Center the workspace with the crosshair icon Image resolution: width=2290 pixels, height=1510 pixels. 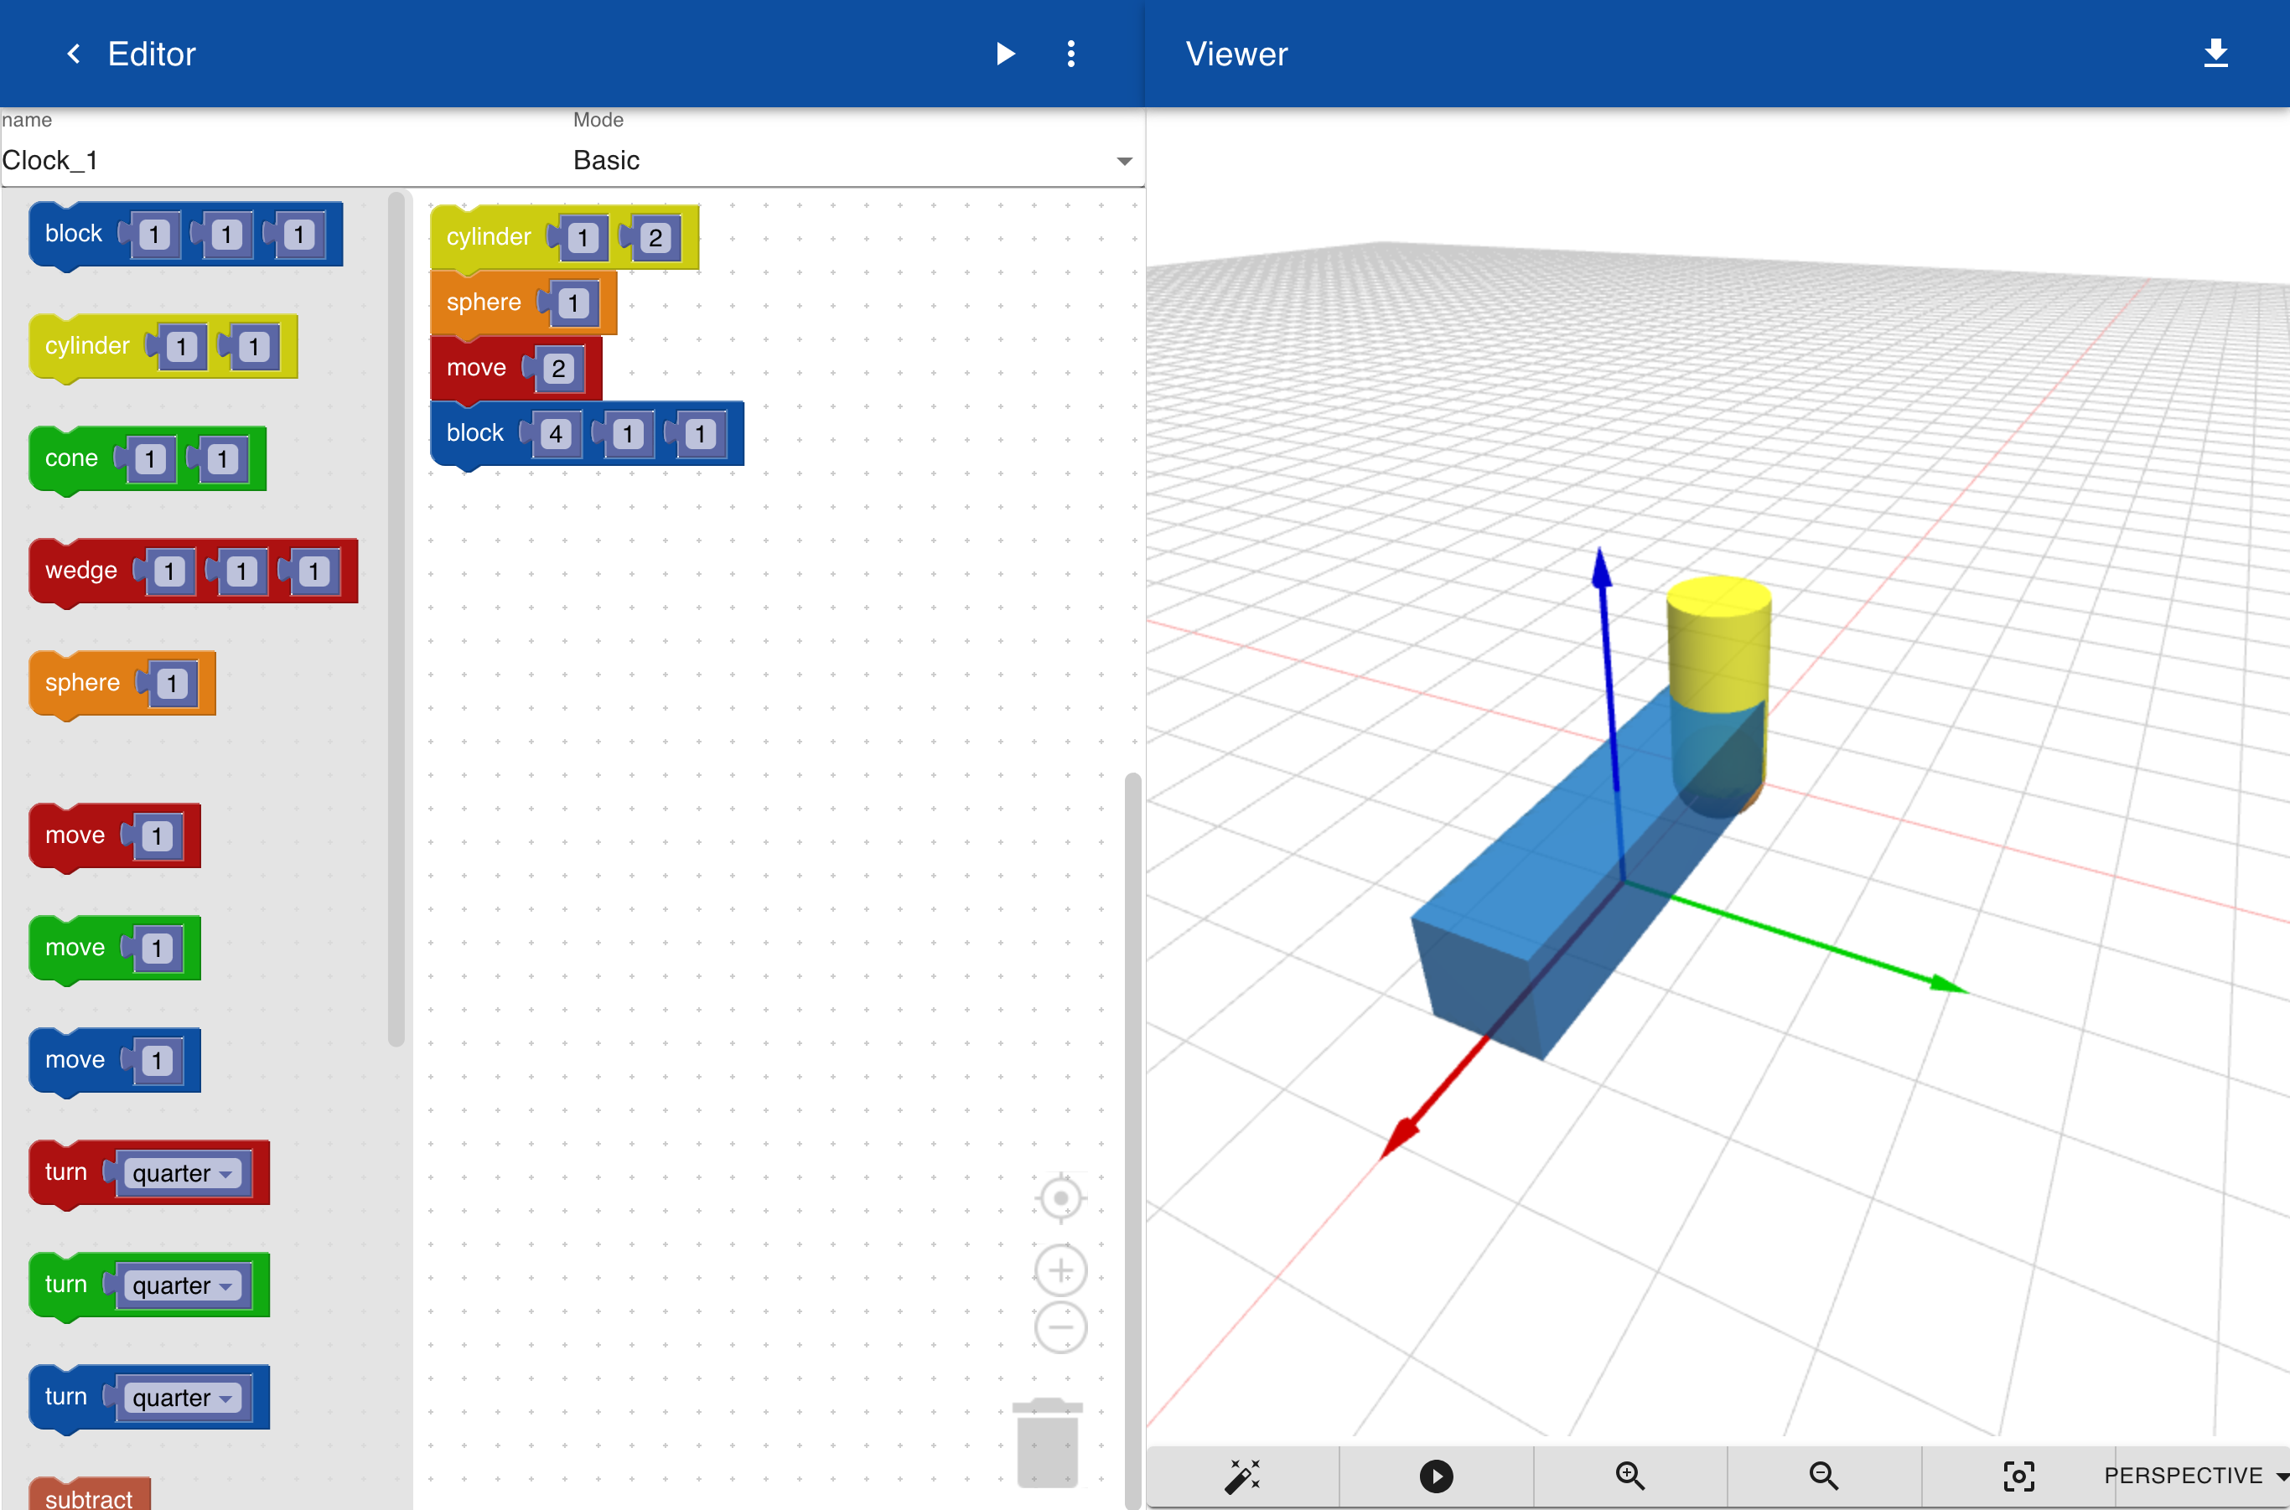click(1060, 1198)
